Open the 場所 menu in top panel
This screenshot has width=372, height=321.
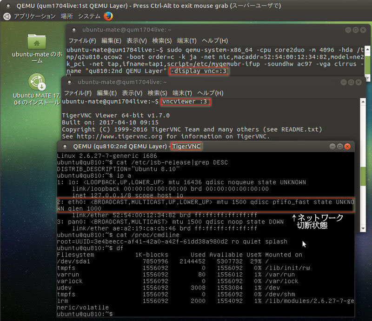[x=67, y=16]
